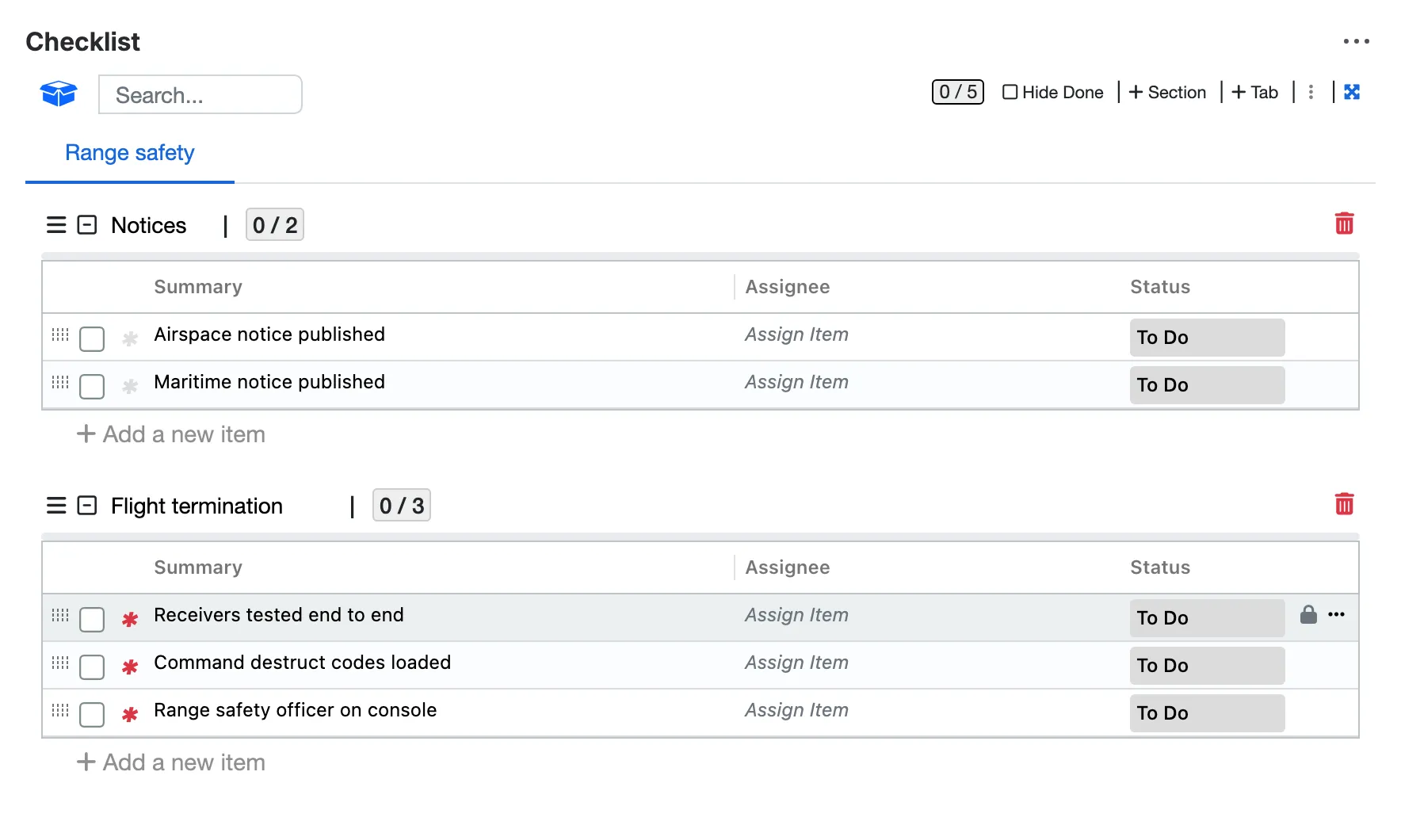Click the Flight termination 0 / 3 progress badge
This screenshot has width=1401, height=829.
402,506
